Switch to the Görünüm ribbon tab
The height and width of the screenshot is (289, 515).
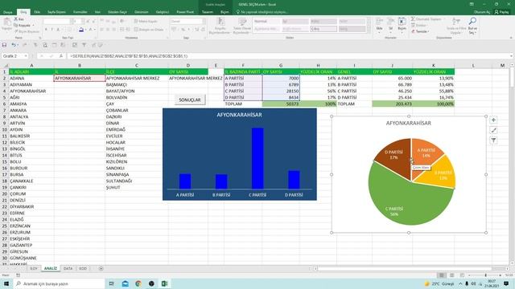[x=142, y=12]
